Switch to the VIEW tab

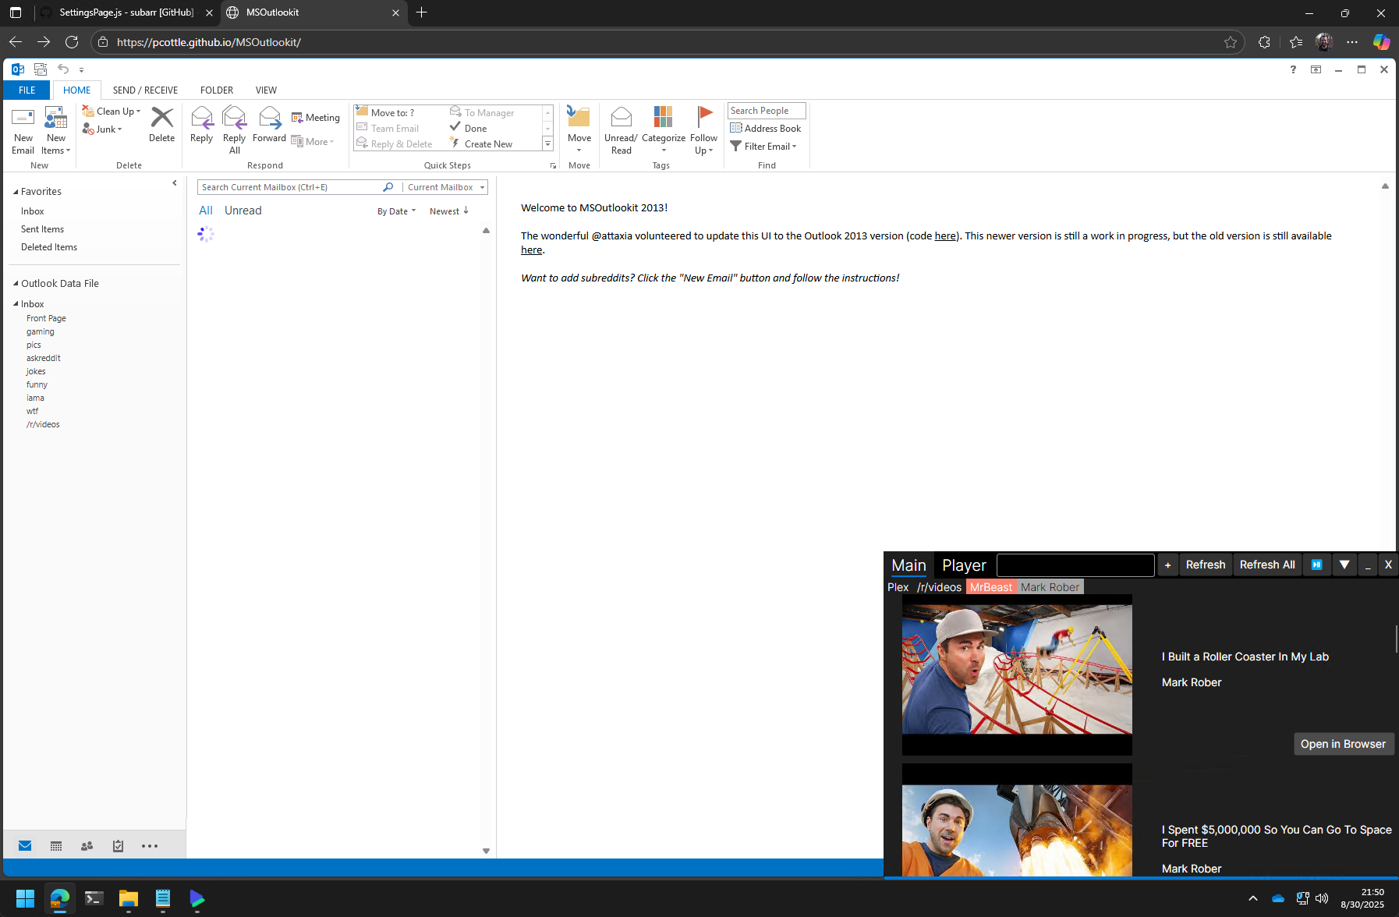click(266, 90)
